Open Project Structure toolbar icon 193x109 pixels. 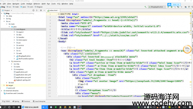click(x=186, y=7)
